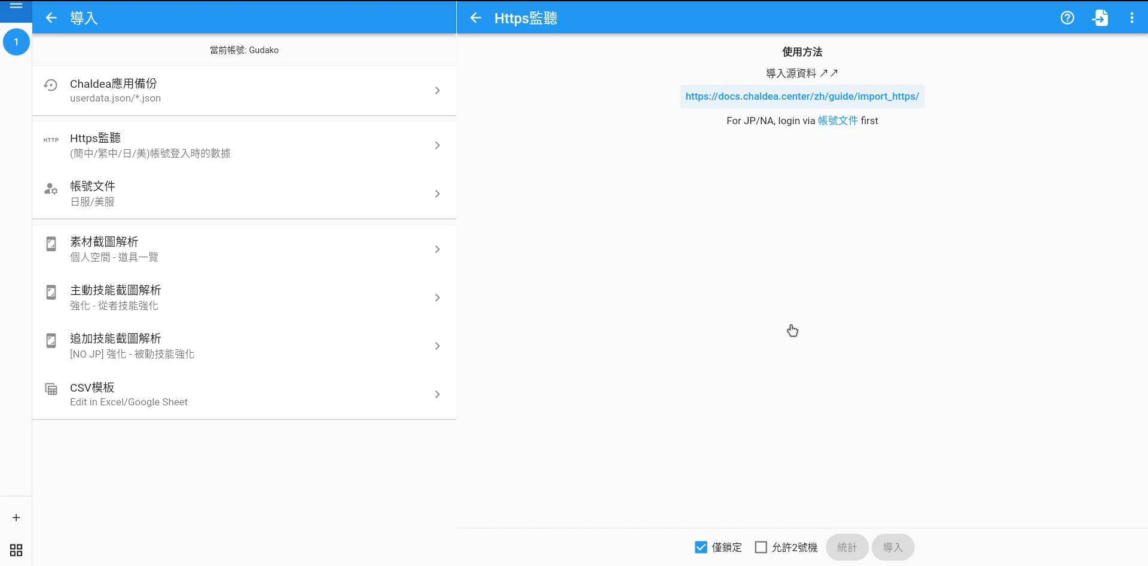The height and width of the screenshot is (566, 1148).
Task: Click back arrow beside 導入 title
Action: click(x=51, y=18)
